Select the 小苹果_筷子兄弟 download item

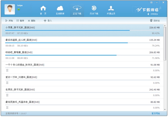coord(83,30)
